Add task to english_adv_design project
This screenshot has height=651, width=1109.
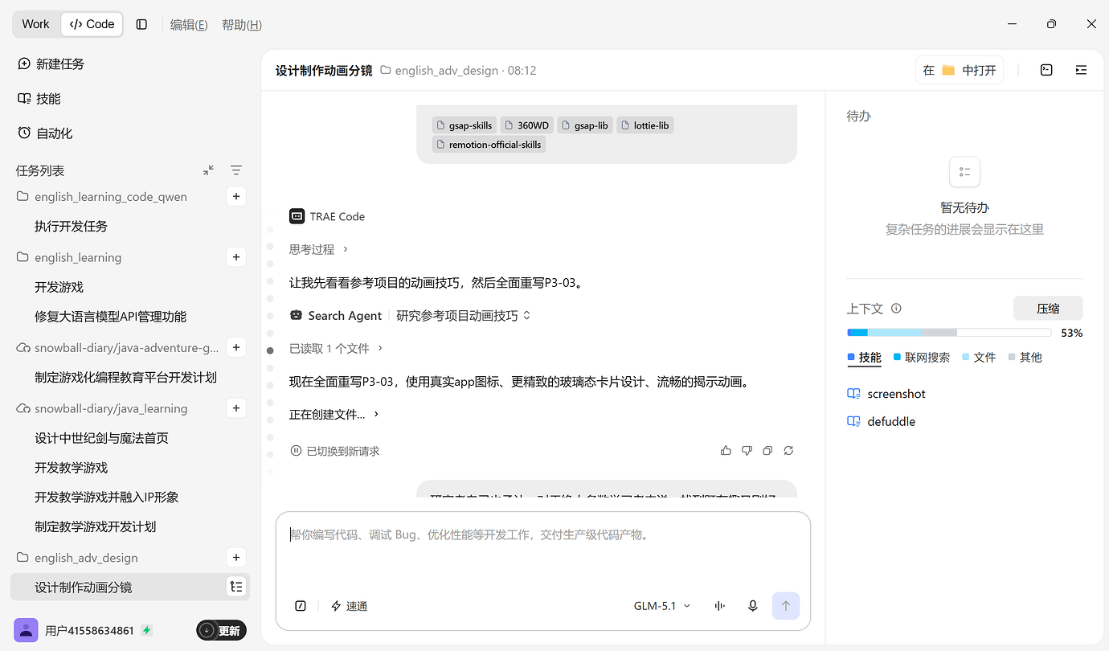[x=236, y=557]
